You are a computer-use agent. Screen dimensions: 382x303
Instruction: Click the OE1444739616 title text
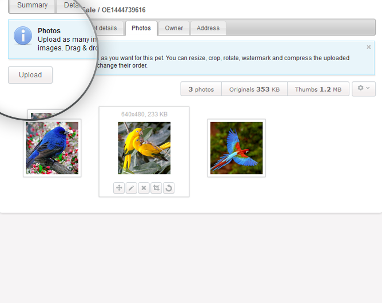[x=124, y=10]
